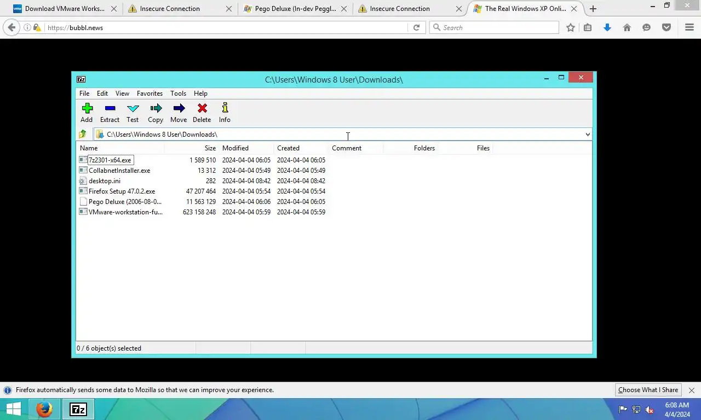
Task: Select Firefox Setup 47.0.2.exe file
Action: point(122,191)
